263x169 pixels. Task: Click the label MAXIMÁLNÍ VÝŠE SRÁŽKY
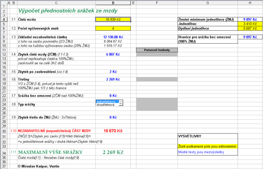[50, 152]
